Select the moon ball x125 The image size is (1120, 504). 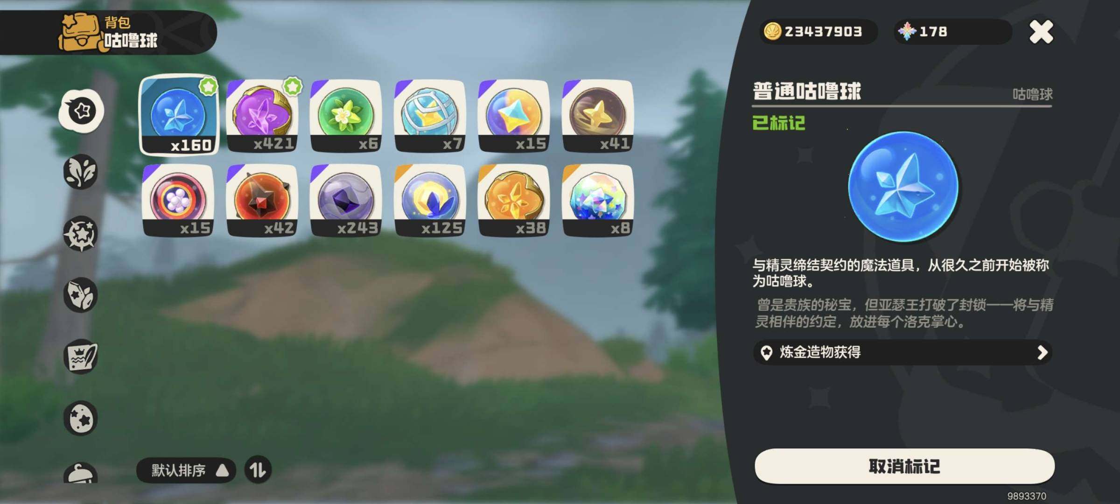[x=430, y=200]
